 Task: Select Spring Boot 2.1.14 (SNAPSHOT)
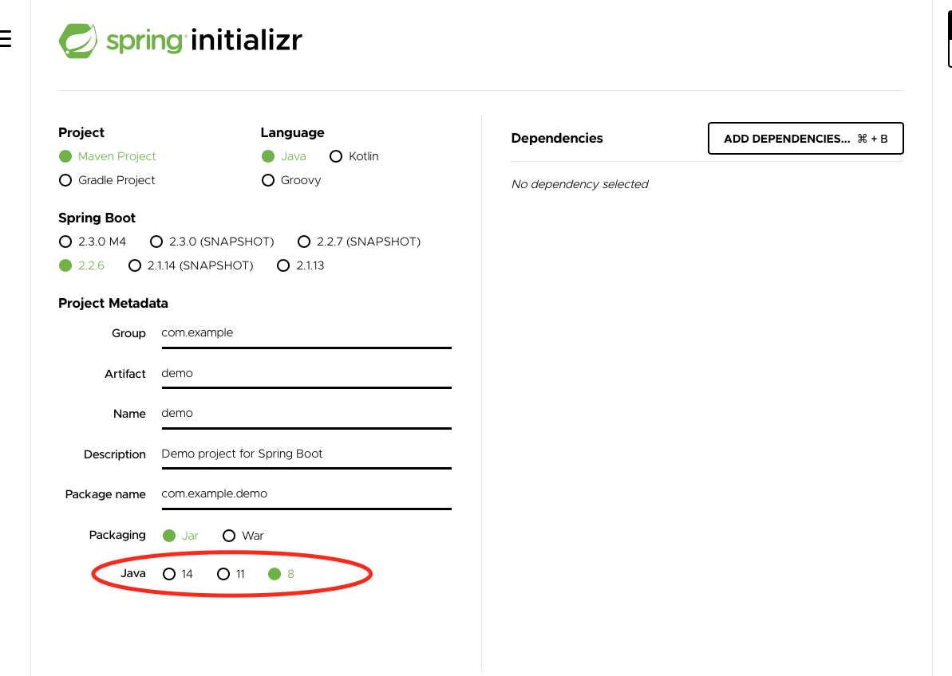(x=135, y=265)
